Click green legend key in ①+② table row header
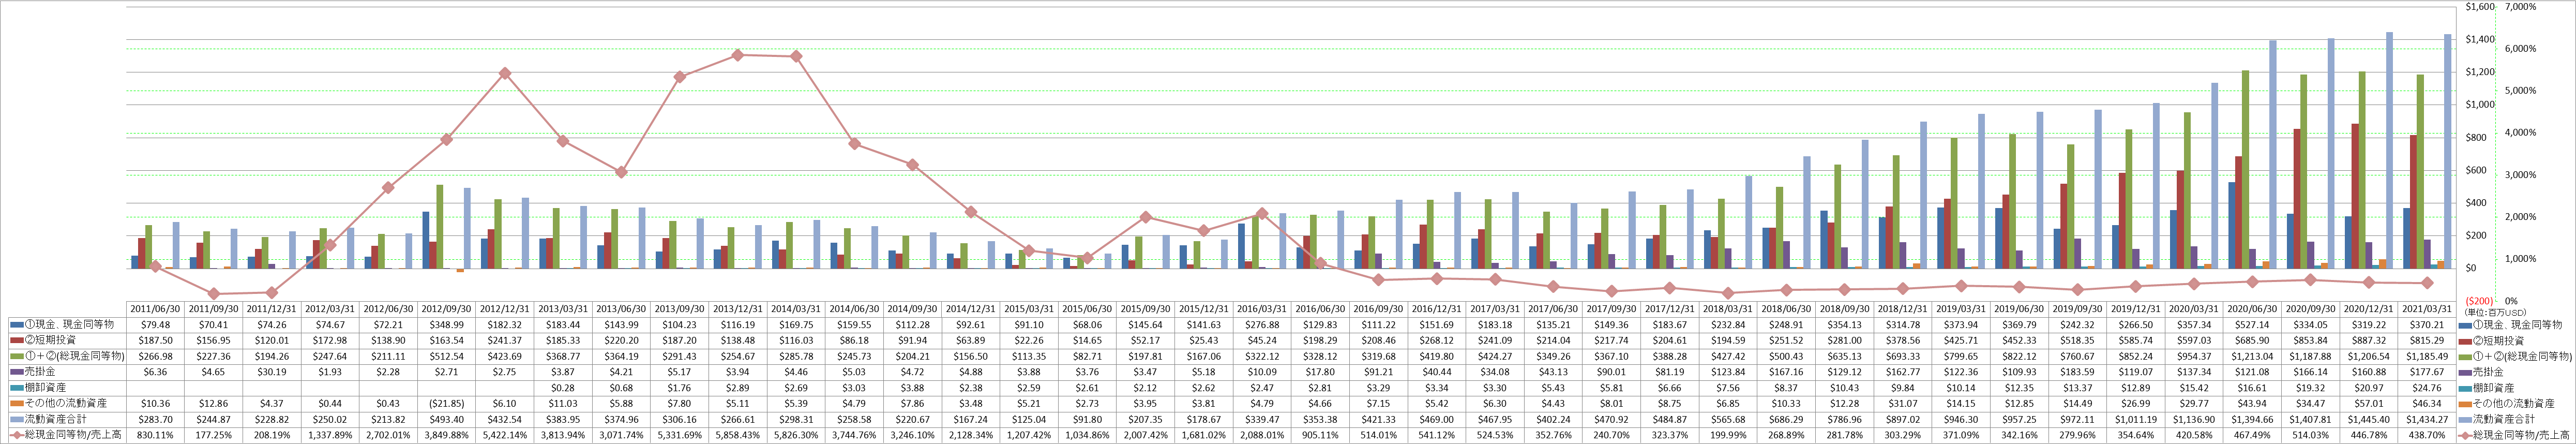The width and height of the screenshot is (2576, 444). (x=17, y=356)
